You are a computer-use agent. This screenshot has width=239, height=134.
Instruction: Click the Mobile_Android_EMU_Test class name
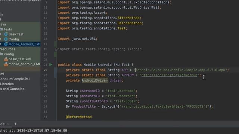[x=106, y=65]
